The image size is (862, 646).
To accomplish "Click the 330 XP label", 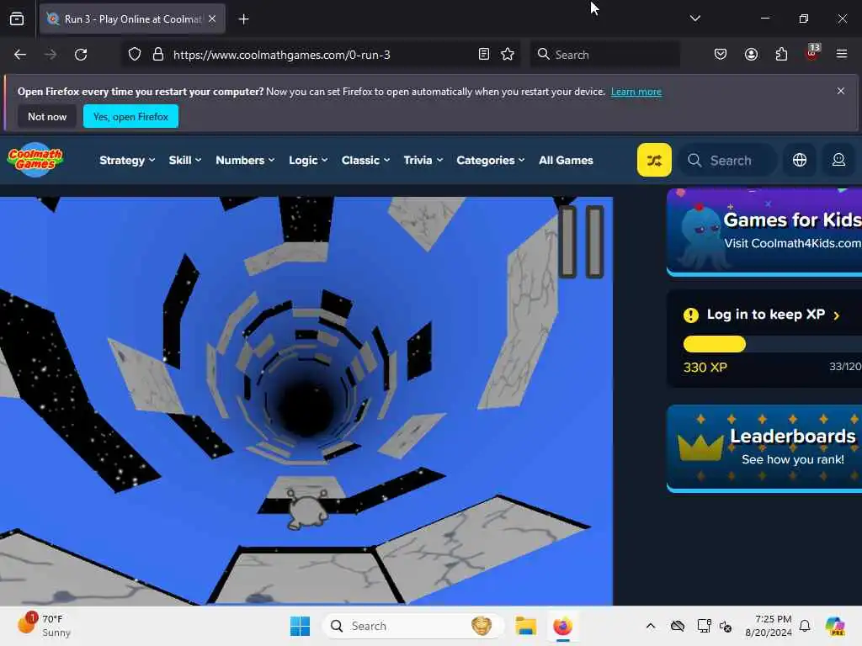I will tap(705, 368).
